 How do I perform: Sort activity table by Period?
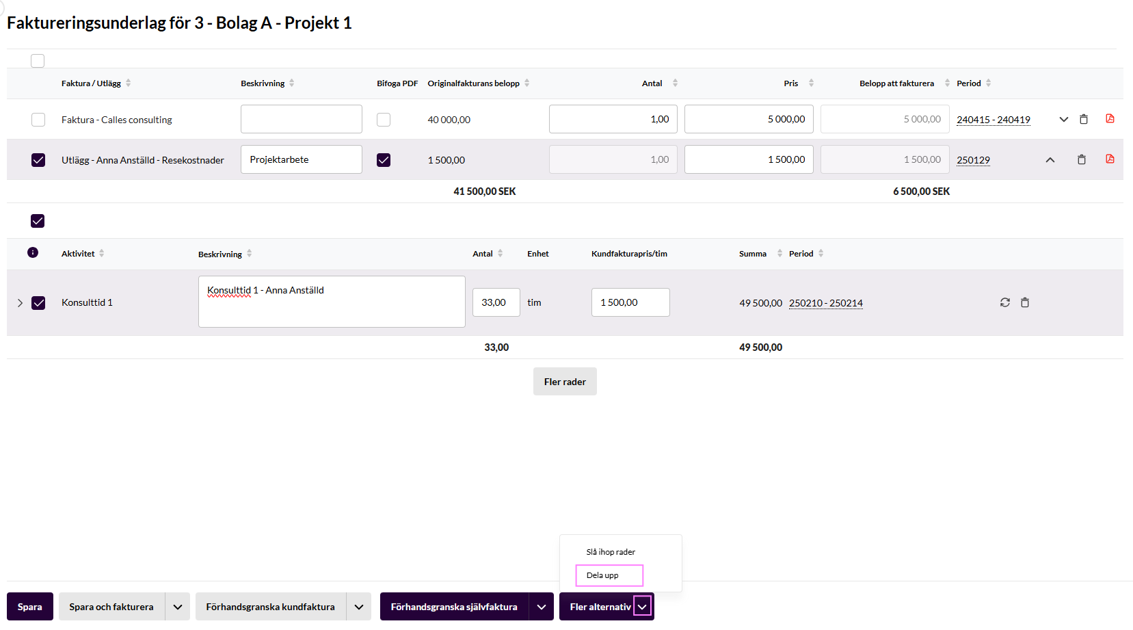pos(821,253)
